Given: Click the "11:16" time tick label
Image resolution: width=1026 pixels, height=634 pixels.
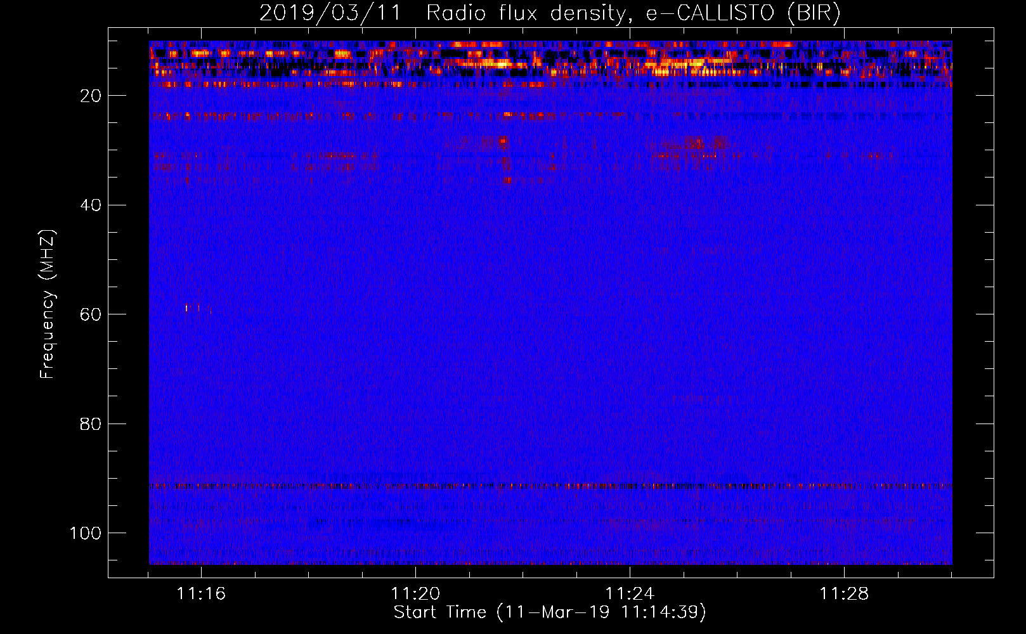Looking at the screenshot, I should point(201,594).
